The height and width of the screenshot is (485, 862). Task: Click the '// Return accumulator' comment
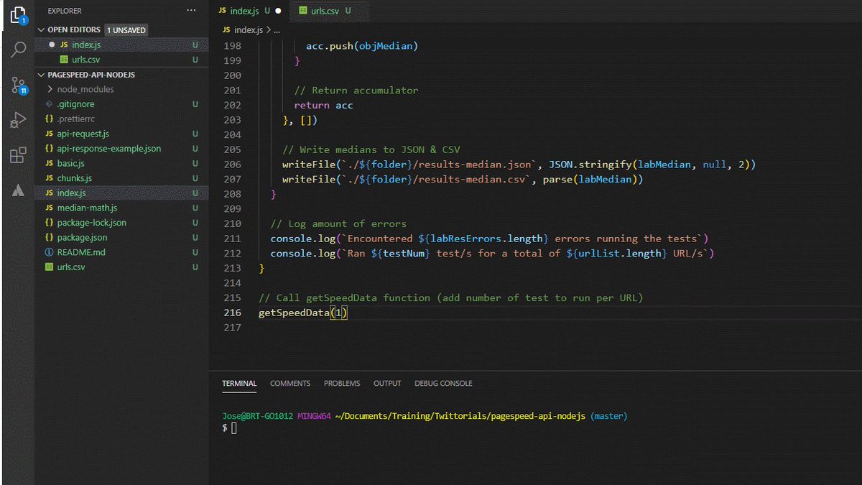pos(356,91)
